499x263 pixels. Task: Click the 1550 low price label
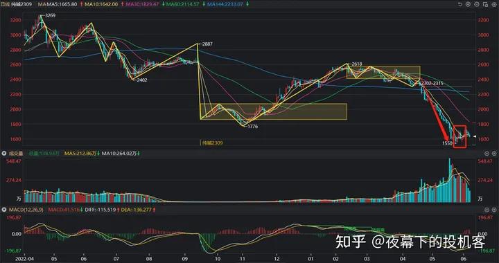(x=448, y=143)
